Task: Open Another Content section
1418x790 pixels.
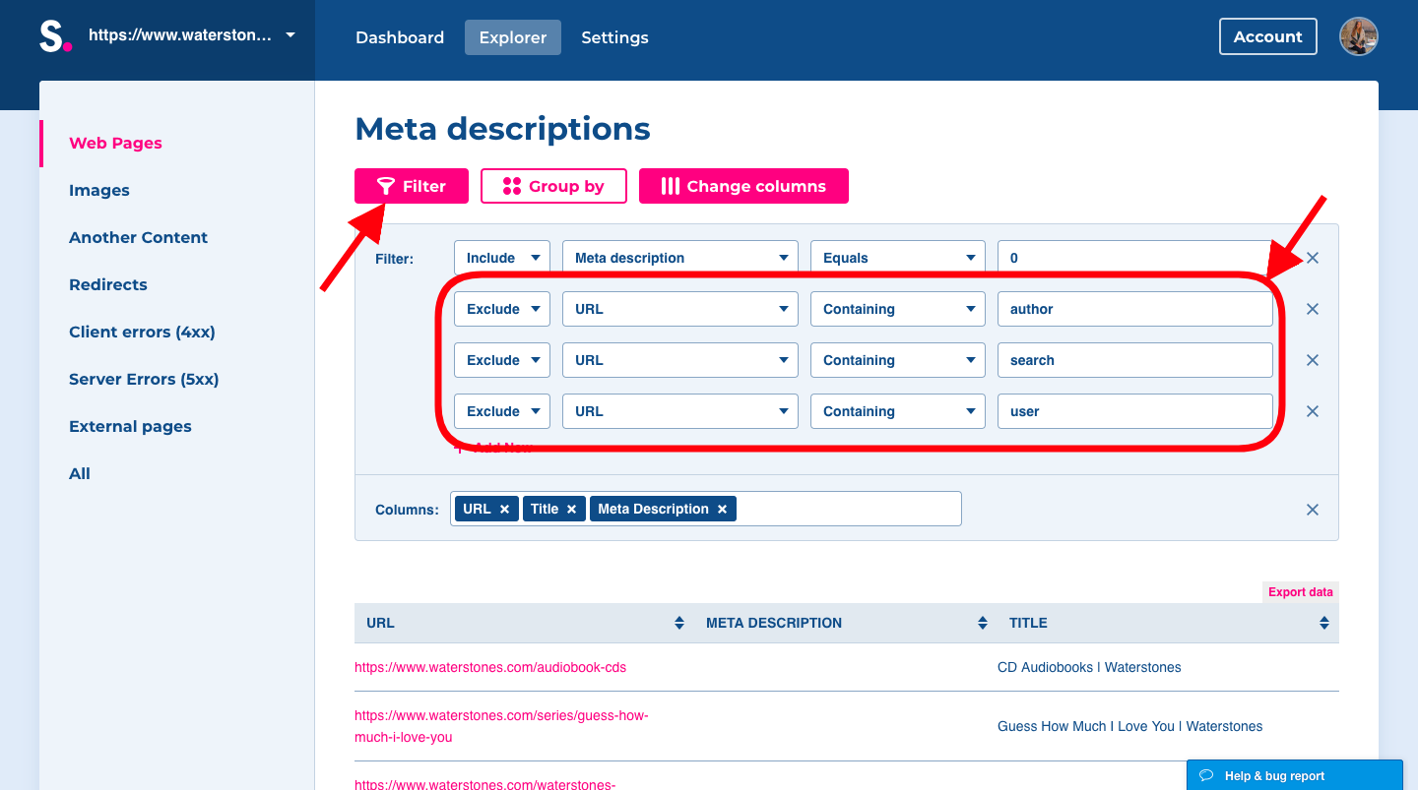Action: point(138,237)
